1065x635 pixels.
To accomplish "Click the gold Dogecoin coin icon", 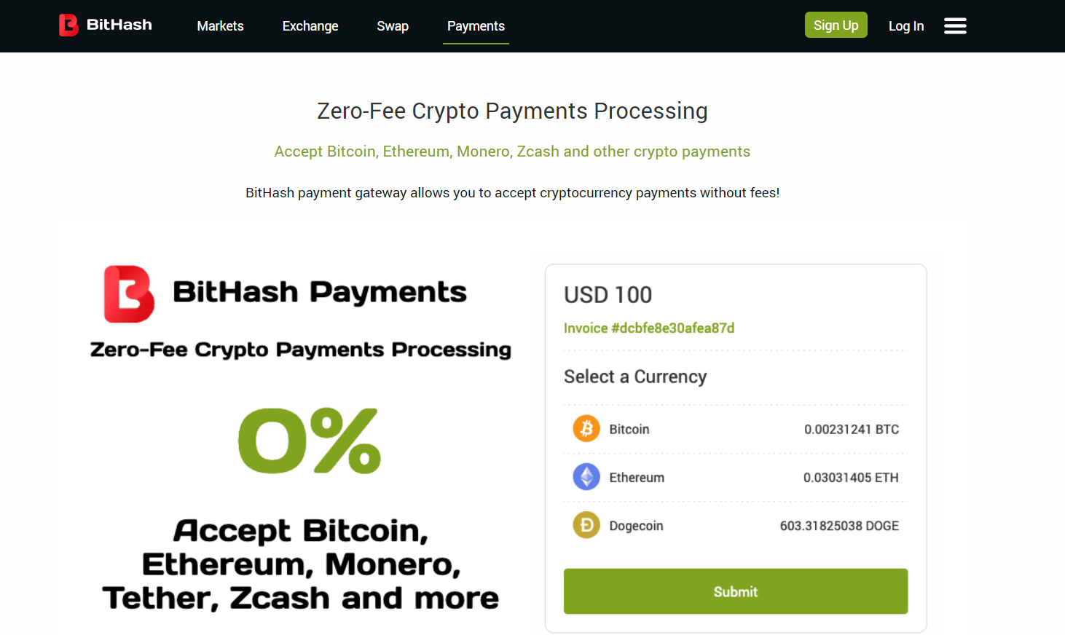I will coord(586,525).
